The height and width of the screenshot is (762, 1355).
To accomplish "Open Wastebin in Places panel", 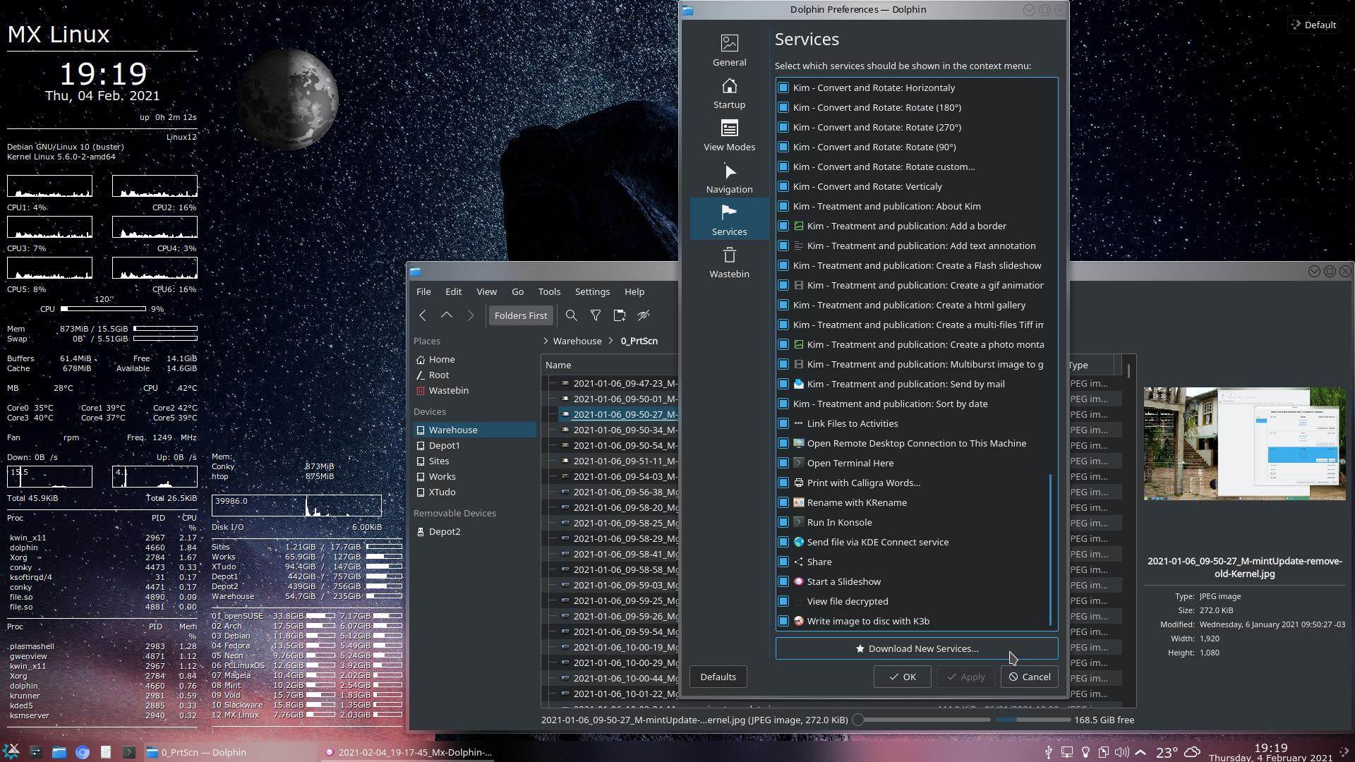I will coord(475,390).
